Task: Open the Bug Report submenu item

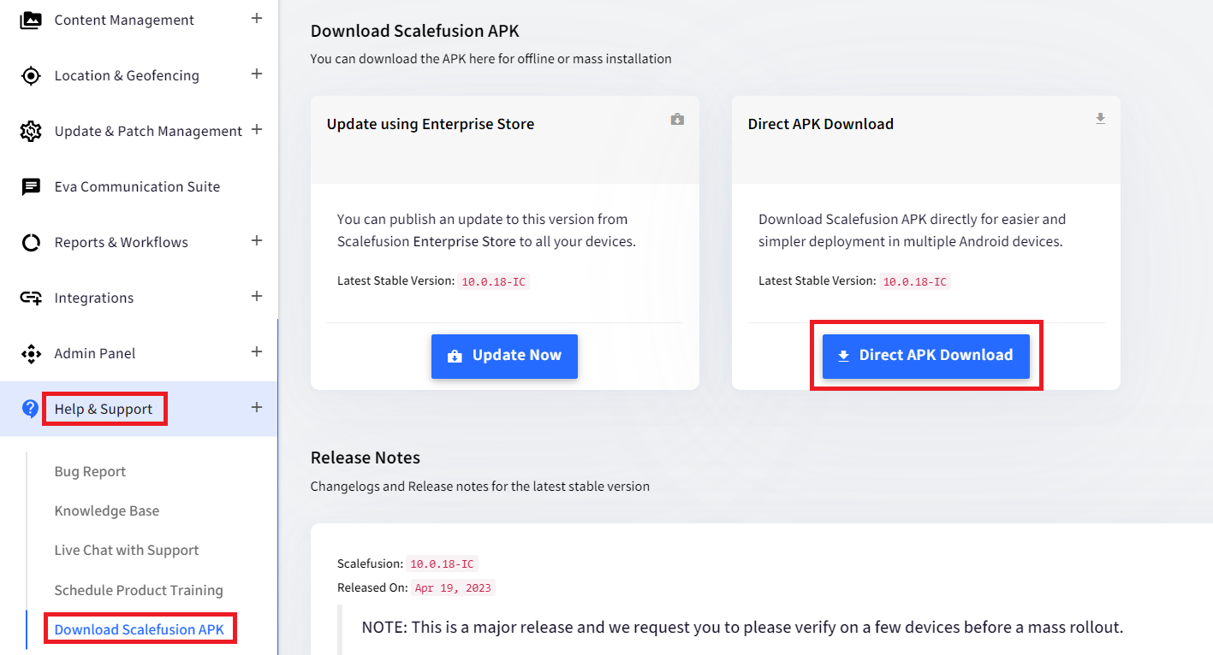Action: pyautogui.click(x=90, y=471)
